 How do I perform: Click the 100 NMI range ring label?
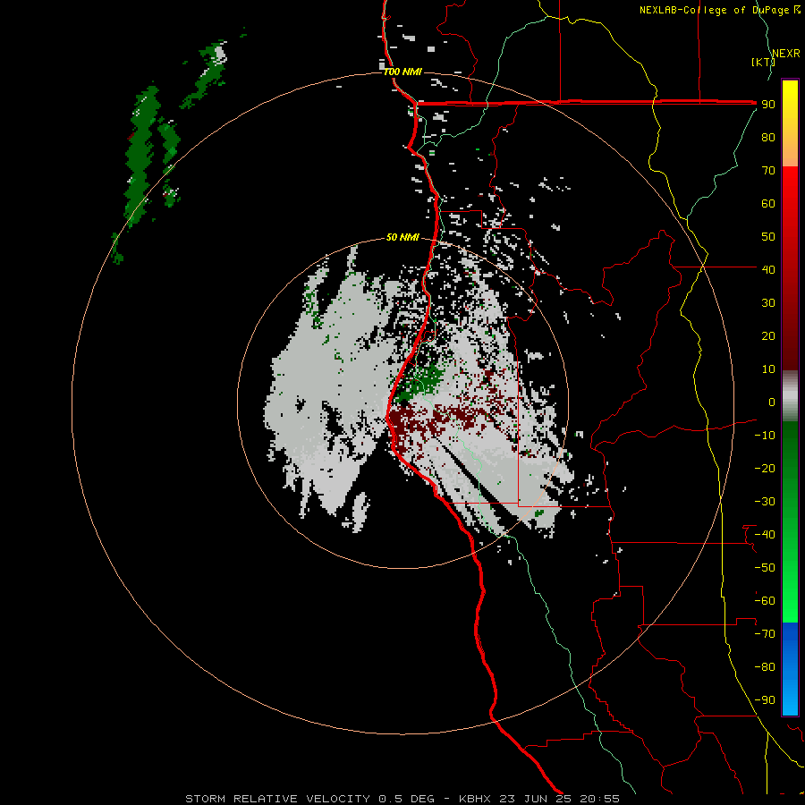[x=402, y=72]
